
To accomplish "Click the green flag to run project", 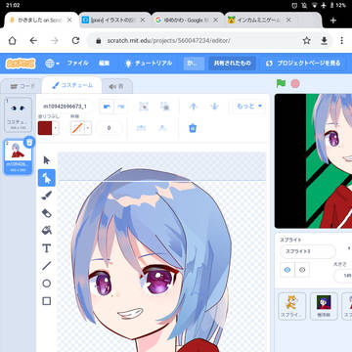I will click(281, 84).
